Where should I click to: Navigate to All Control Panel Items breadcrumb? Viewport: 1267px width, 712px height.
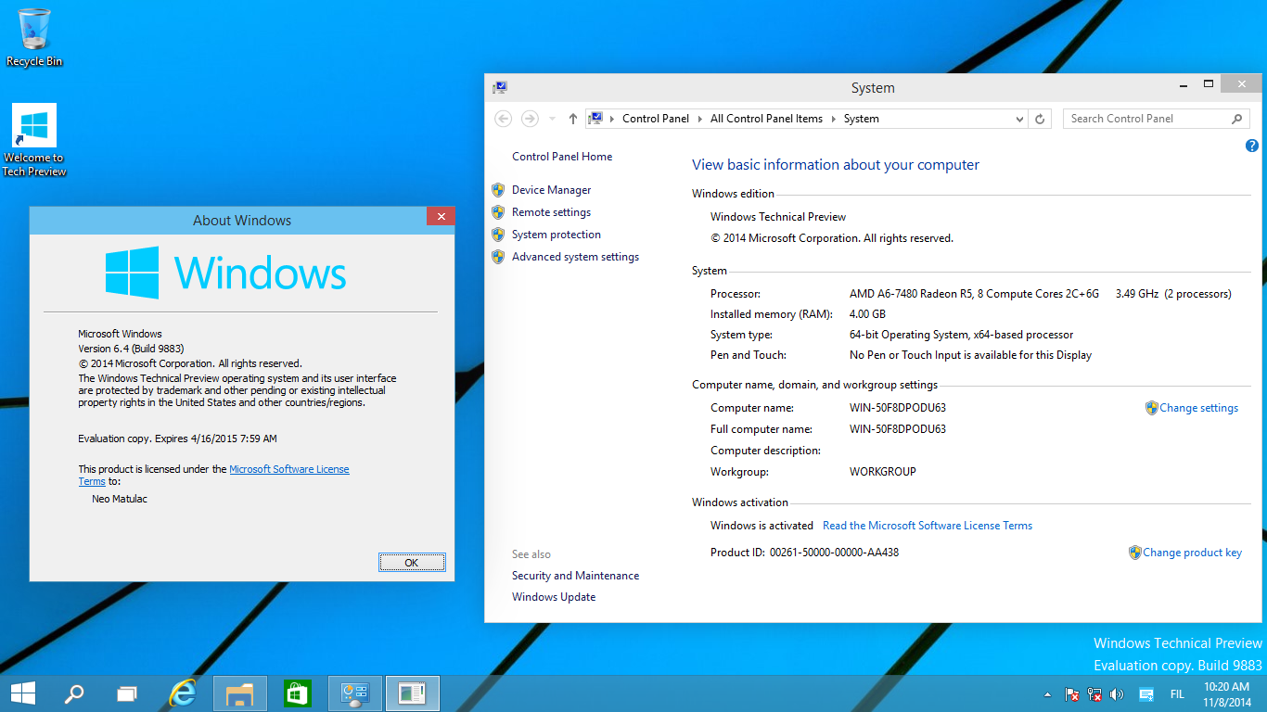click(x=766, y=119)
